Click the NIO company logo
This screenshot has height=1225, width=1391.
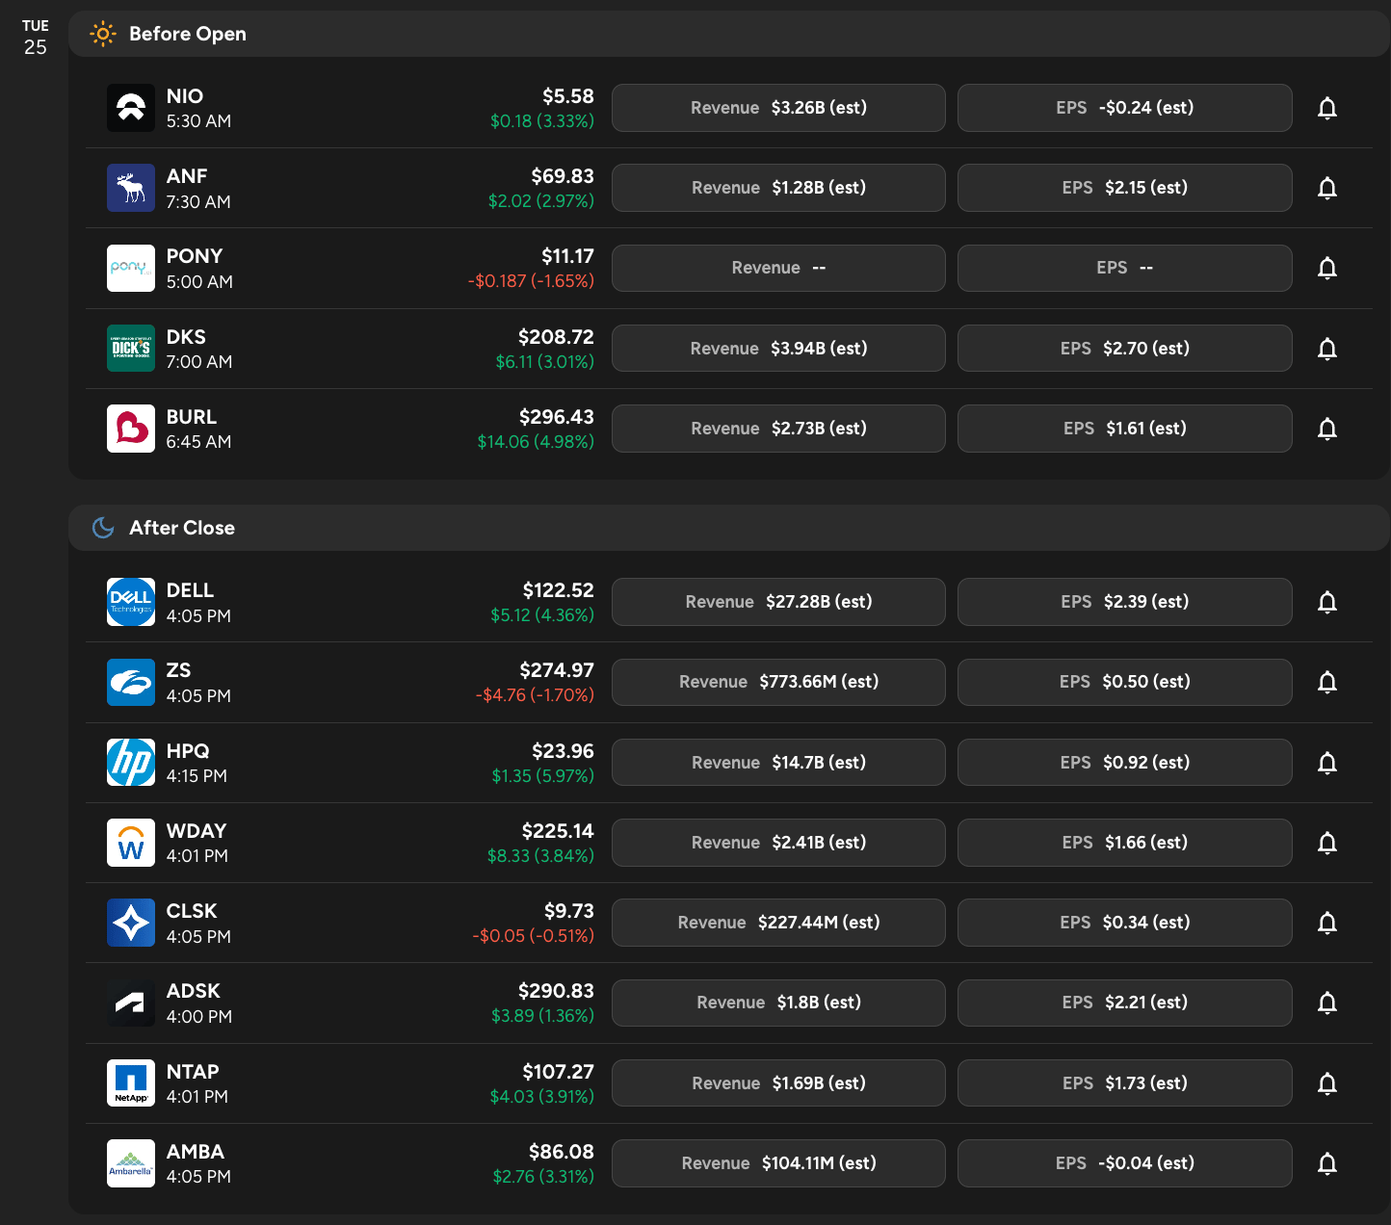[x=131, y=108]
